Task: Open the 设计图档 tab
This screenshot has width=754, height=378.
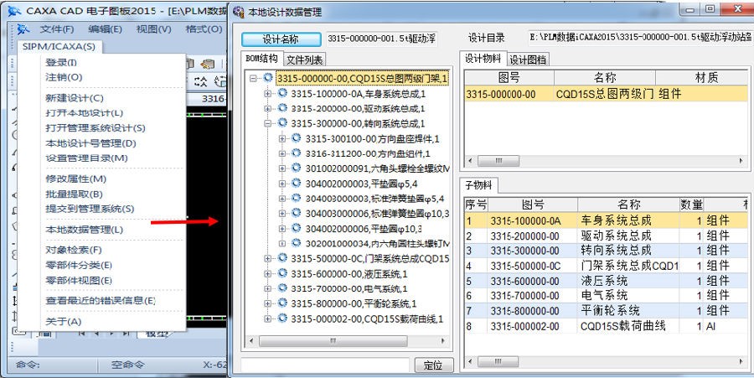Action: 529,60
